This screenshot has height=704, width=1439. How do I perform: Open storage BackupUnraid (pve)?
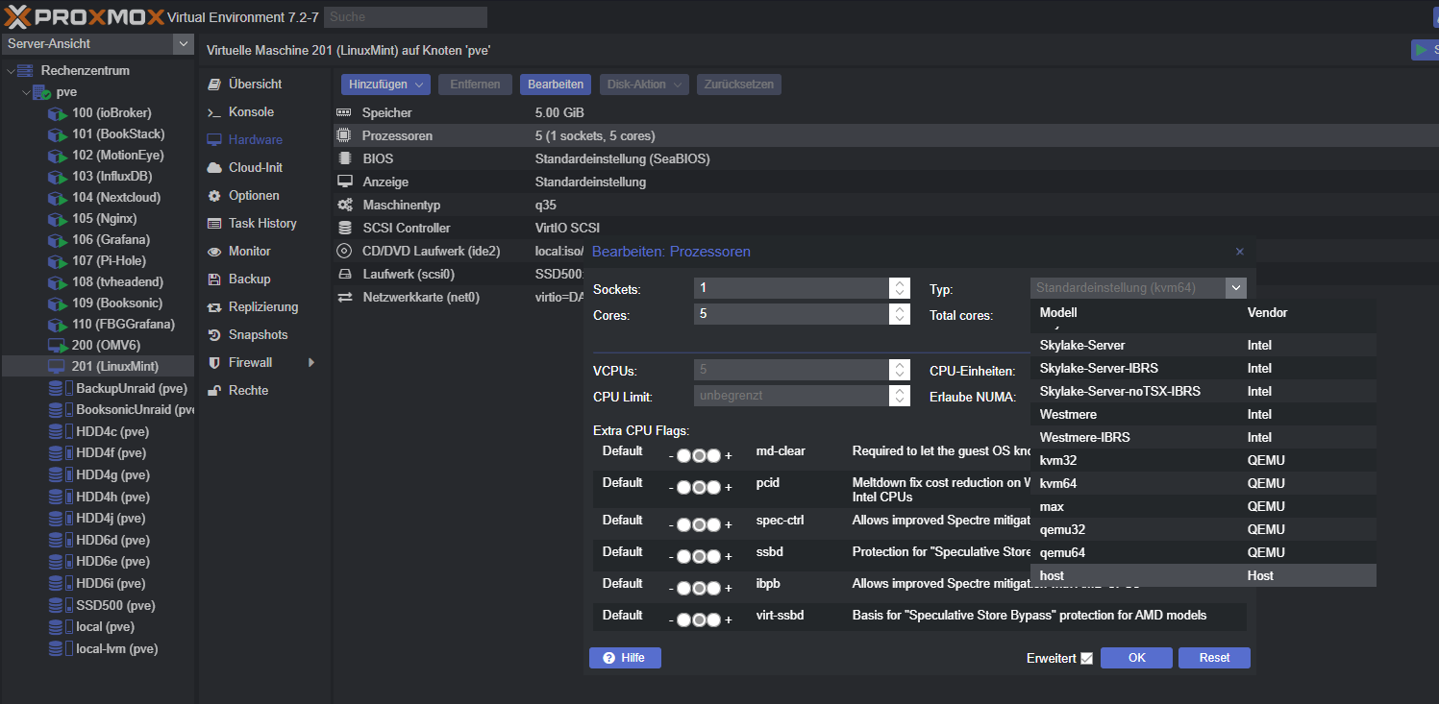tap(132, 389)
